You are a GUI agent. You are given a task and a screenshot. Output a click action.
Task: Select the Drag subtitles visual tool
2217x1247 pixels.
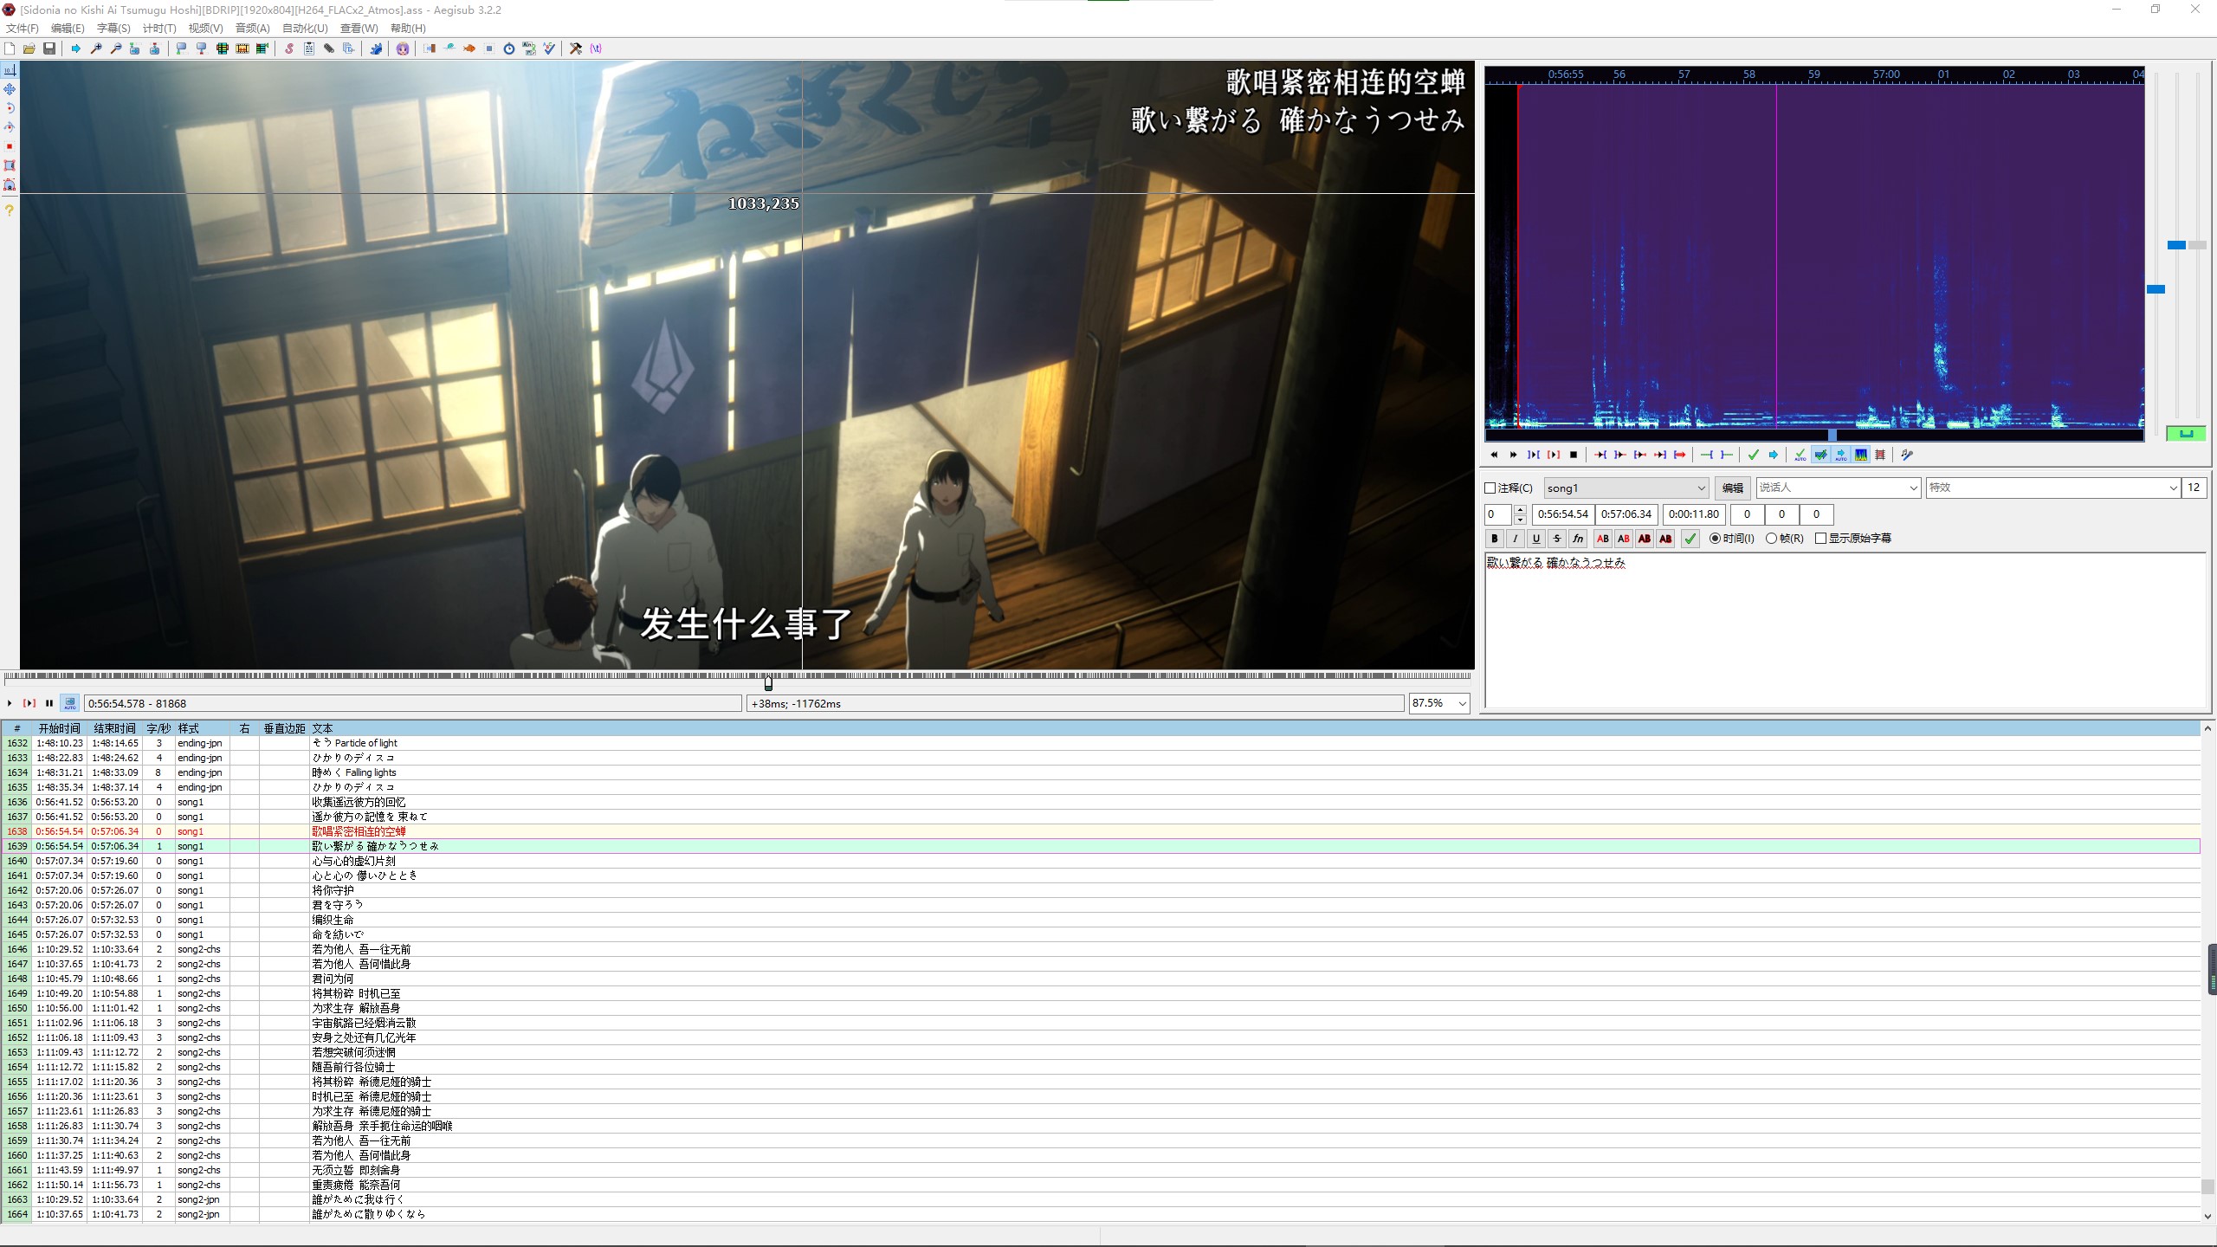tap(10, 89)
